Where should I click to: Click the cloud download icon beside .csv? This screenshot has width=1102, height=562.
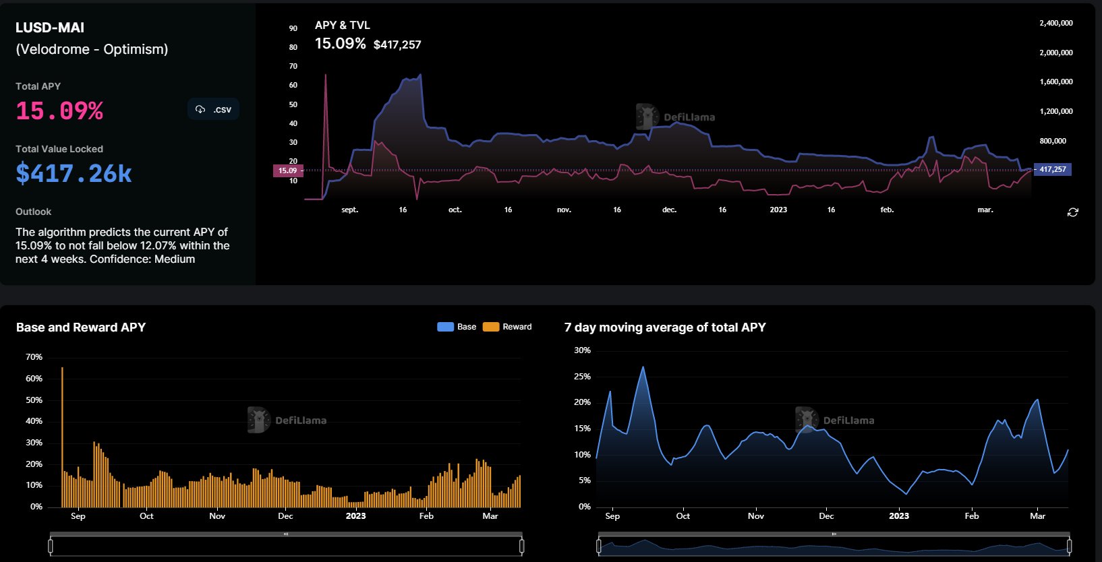200,109
